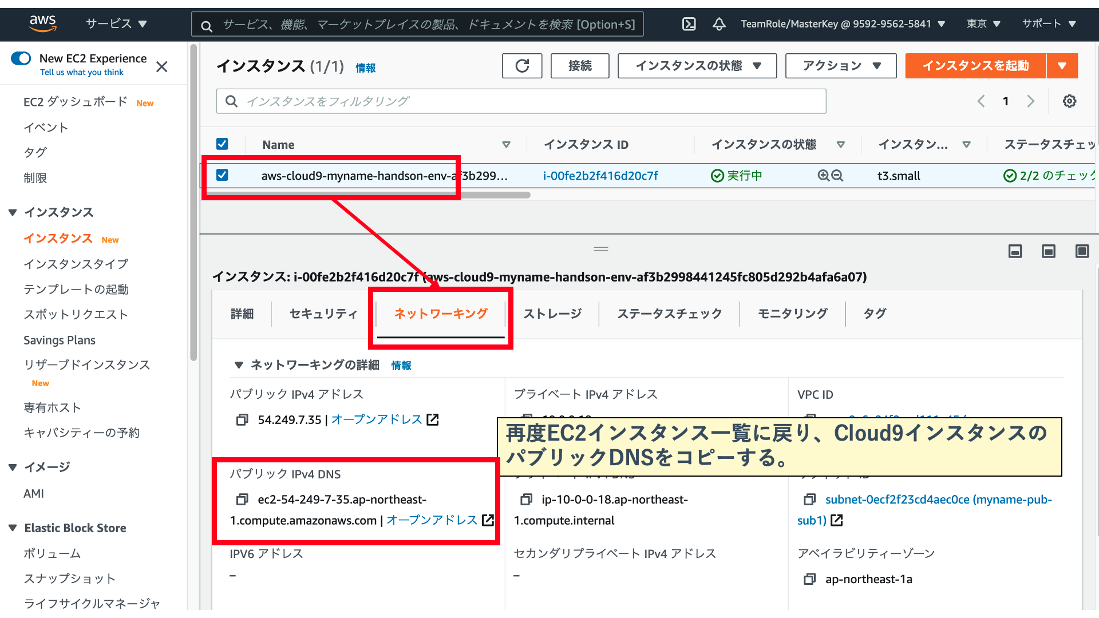
Task: Collapse the ネットワーキングの詳細 section
Action: 239,365
